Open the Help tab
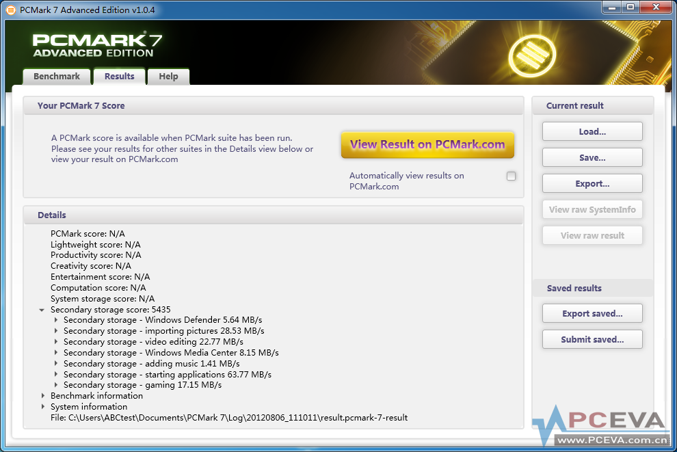Screen dimensions: 677x452 168,77
